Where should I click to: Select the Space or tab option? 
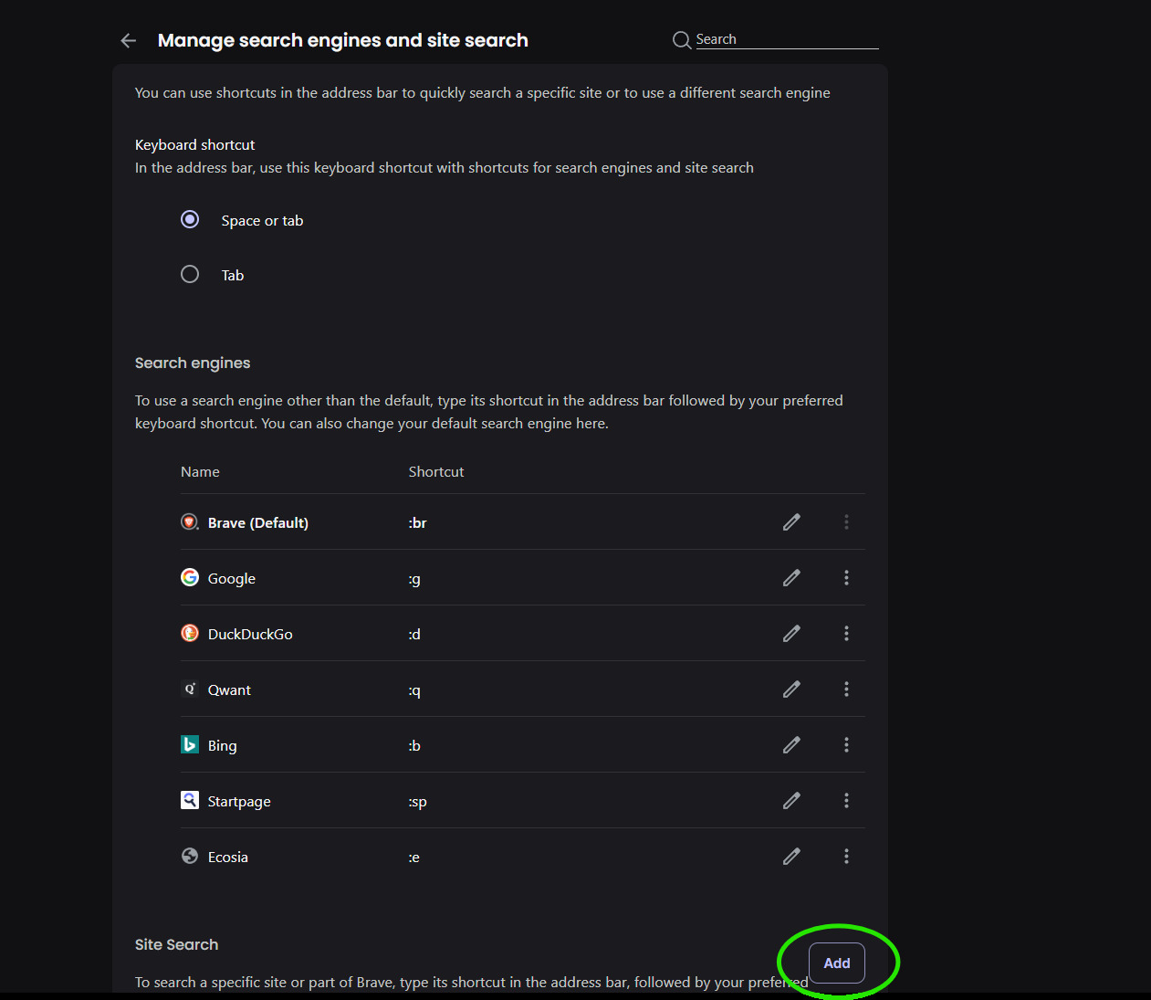pyautogui.click(x=190, y=219)
